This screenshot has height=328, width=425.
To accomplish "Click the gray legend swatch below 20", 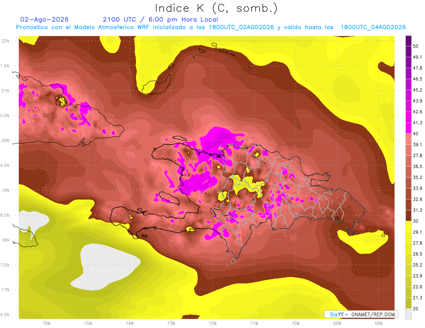I will tap(408, 314).
